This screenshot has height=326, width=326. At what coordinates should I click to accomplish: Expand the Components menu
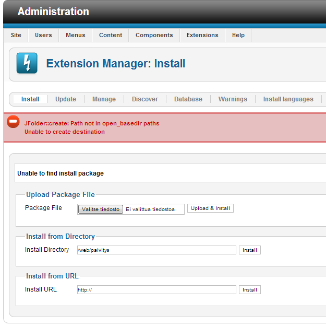(x=154, y=35)
